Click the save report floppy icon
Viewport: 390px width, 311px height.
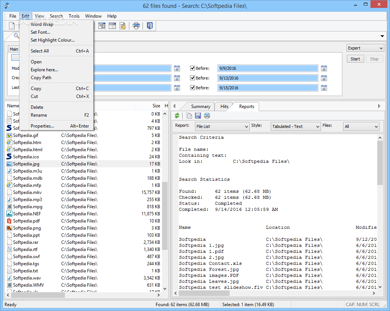coord(198,116)
